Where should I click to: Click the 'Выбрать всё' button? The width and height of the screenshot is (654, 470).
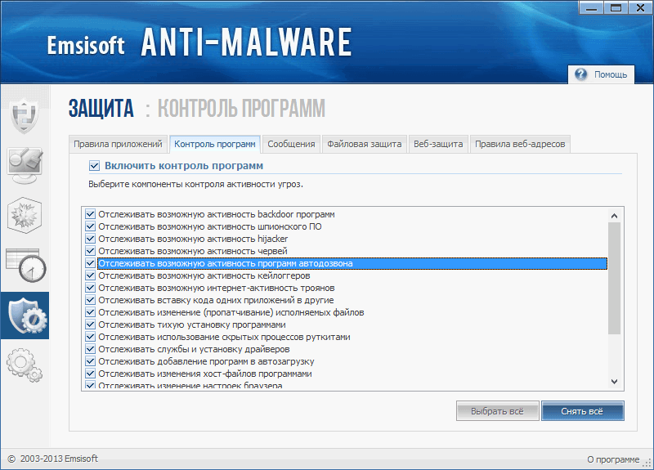pyautogui.click(x=497, y=411)
